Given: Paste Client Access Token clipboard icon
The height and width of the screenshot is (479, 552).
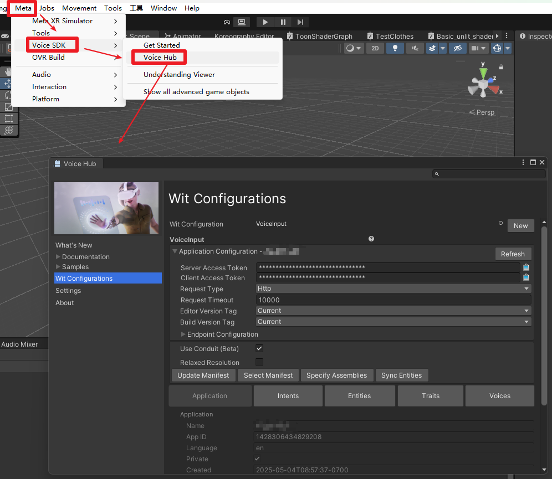Looking at the screenshot, I should click(x=526, y=277).
